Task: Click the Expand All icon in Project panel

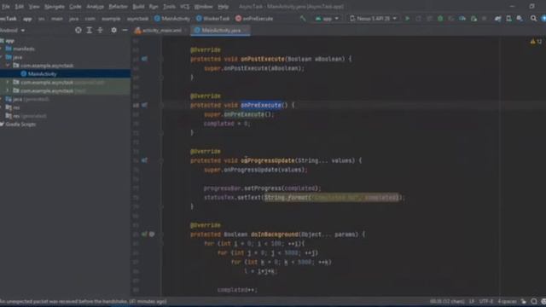Action: tap(89, 31)
